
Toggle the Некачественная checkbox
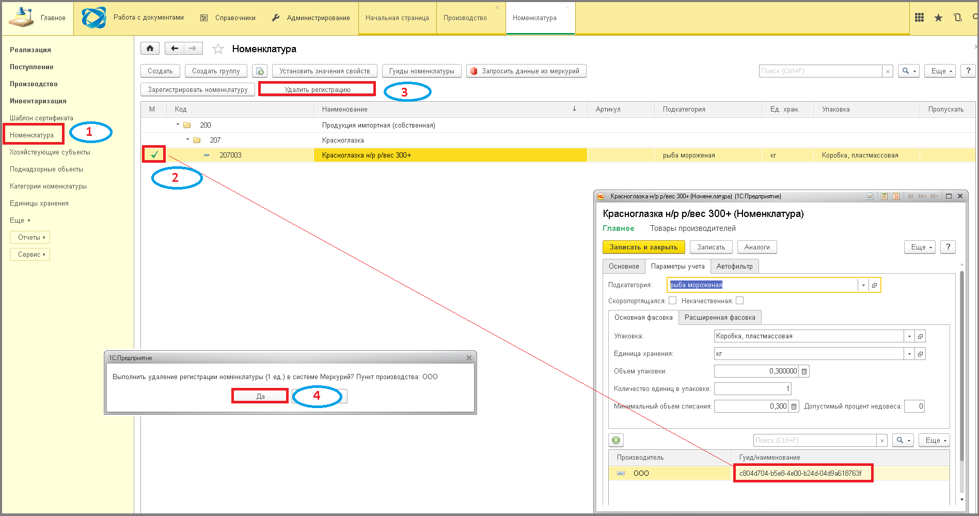(739, 301)
